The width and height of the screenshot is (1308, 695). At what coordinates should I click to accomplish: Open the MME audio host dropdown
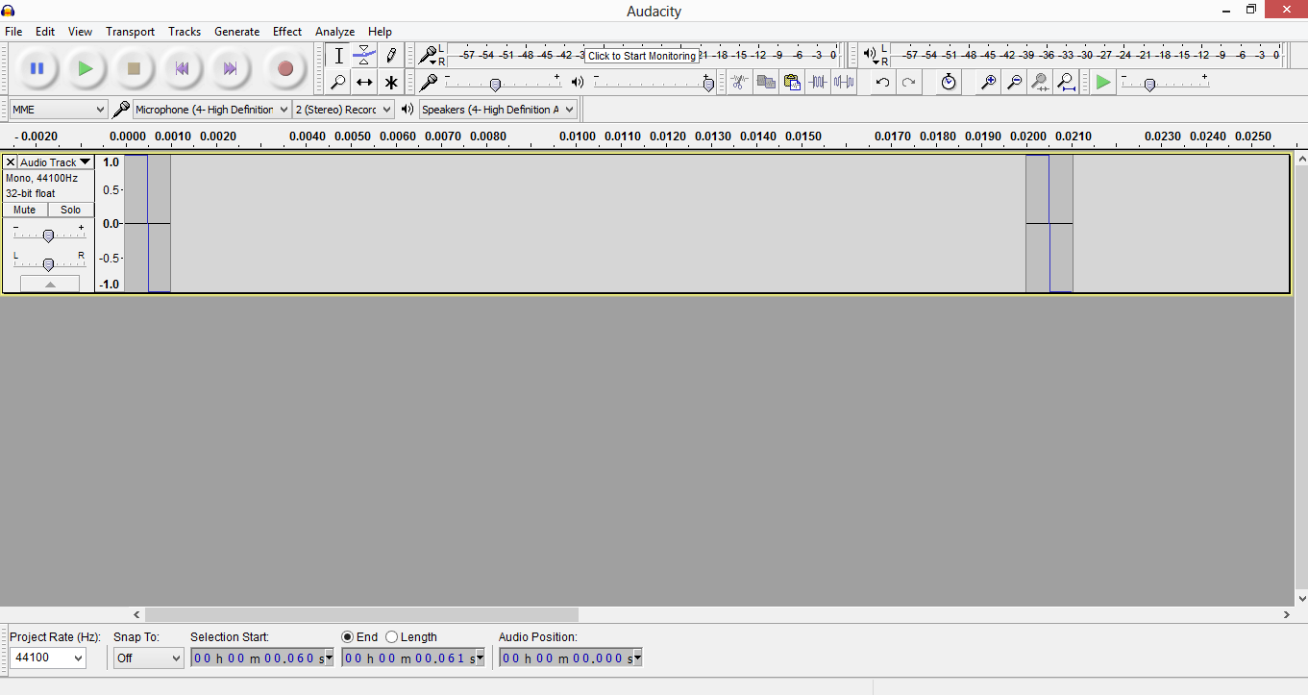coord(59,110)
